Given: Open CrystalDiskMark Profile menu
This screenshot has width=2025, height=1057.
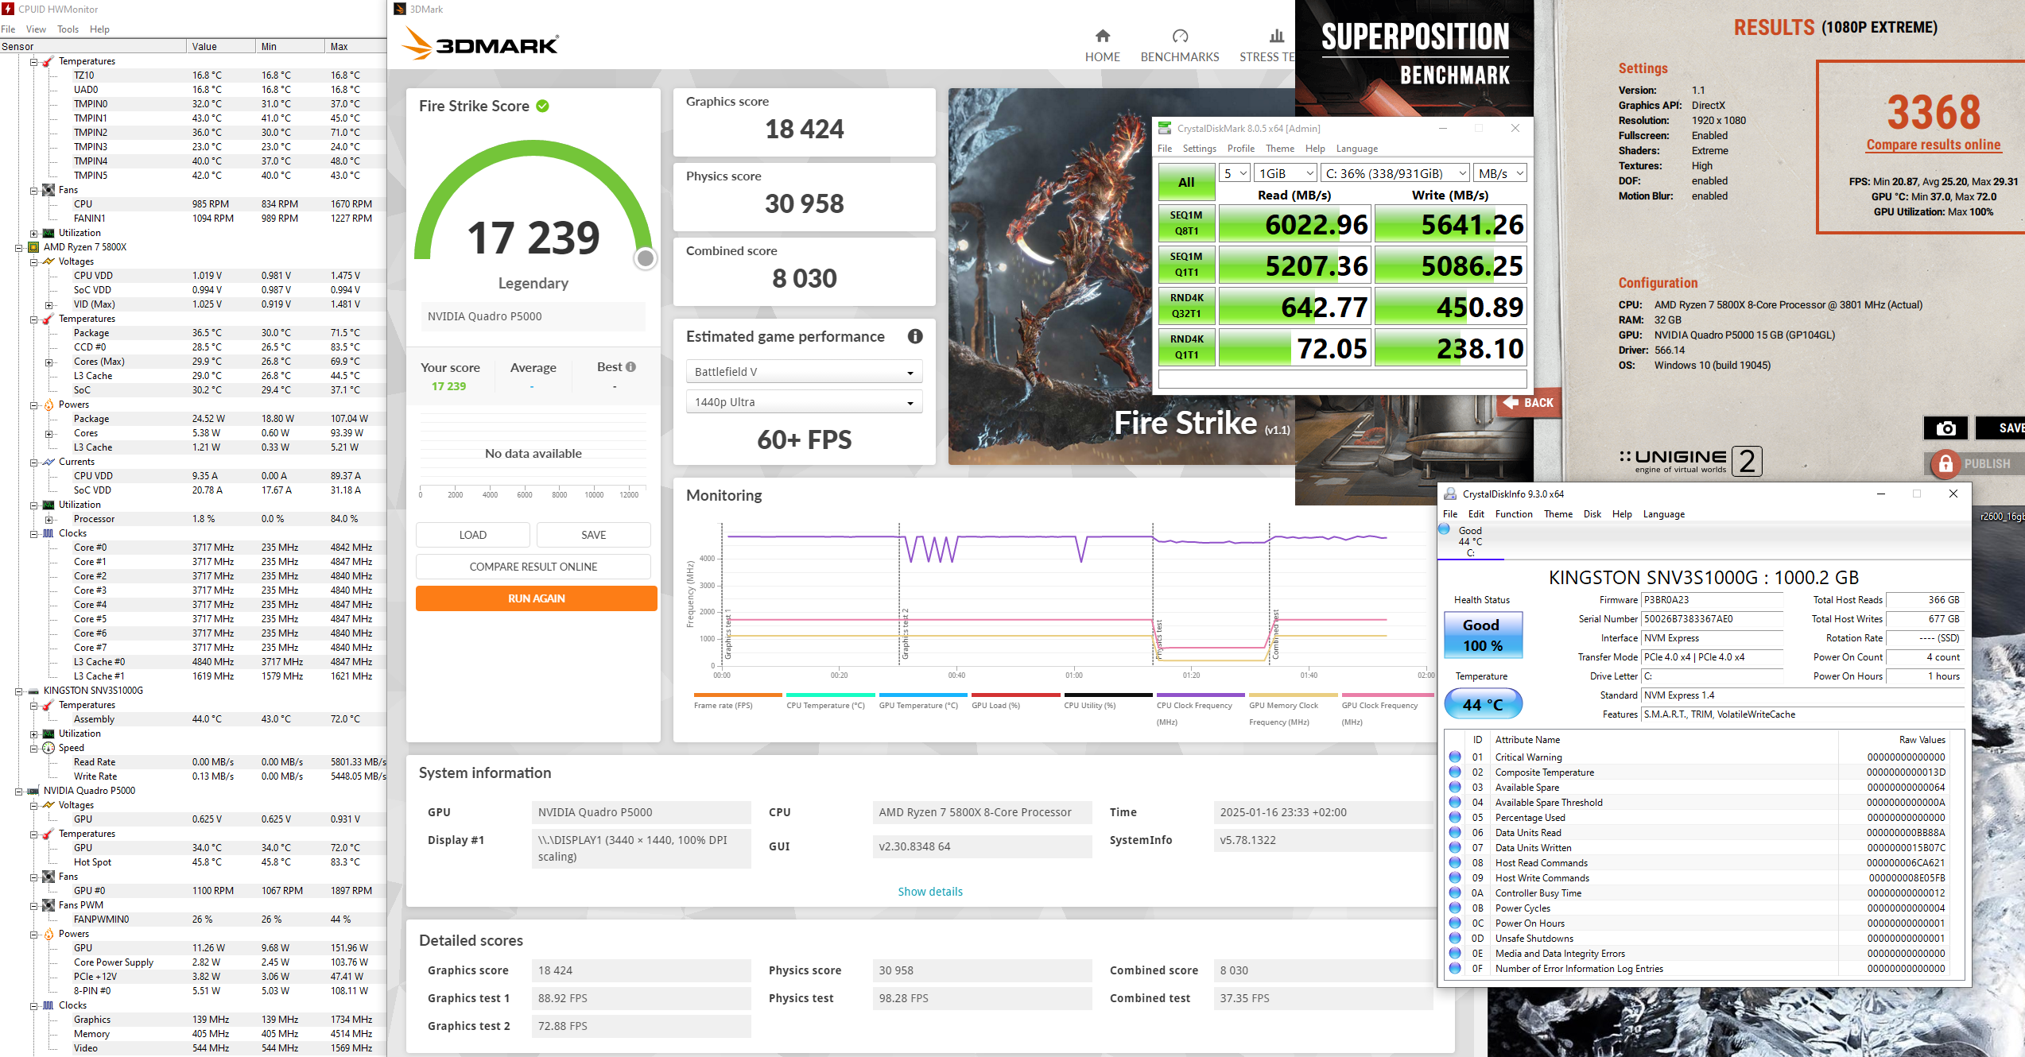Looking at the screenshot, I should tap(1240, 149).
